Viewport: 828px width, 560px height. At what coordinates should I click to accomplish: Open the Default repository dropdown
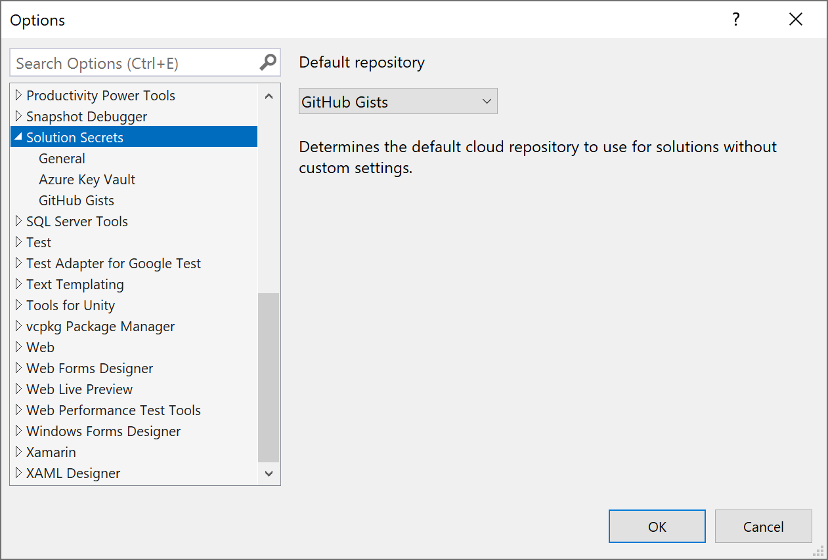coord(398,102)
